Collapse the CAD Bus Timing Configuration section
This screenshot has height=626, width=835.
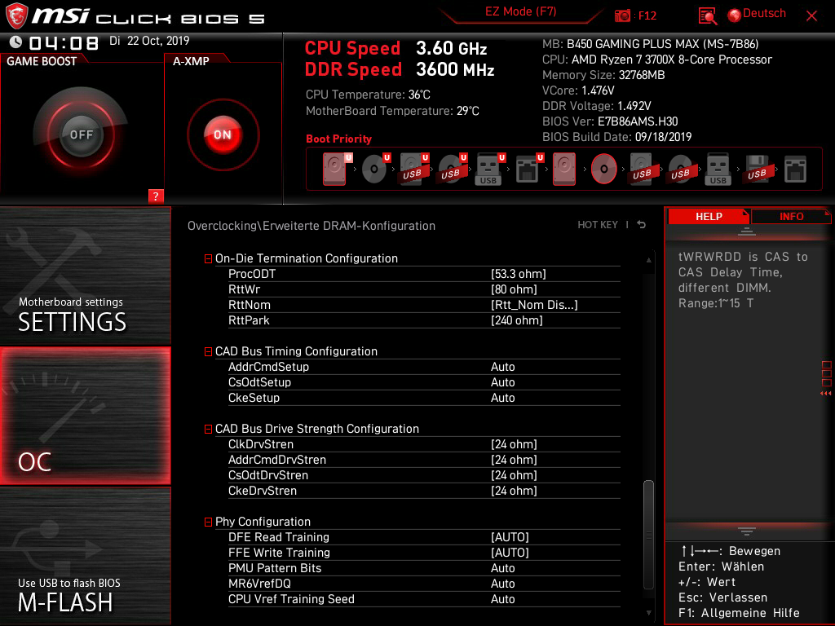(x=208, y=352)
